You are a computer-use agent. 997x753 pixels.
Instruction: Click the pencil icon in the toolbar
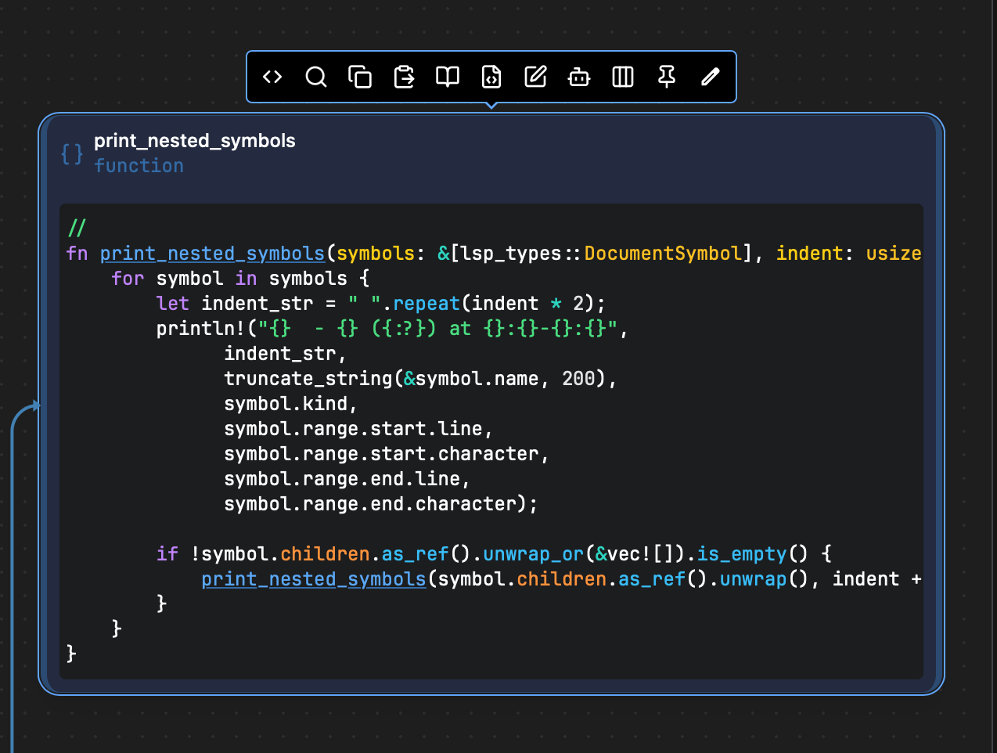pyautogui.click(x=711, y=77)
